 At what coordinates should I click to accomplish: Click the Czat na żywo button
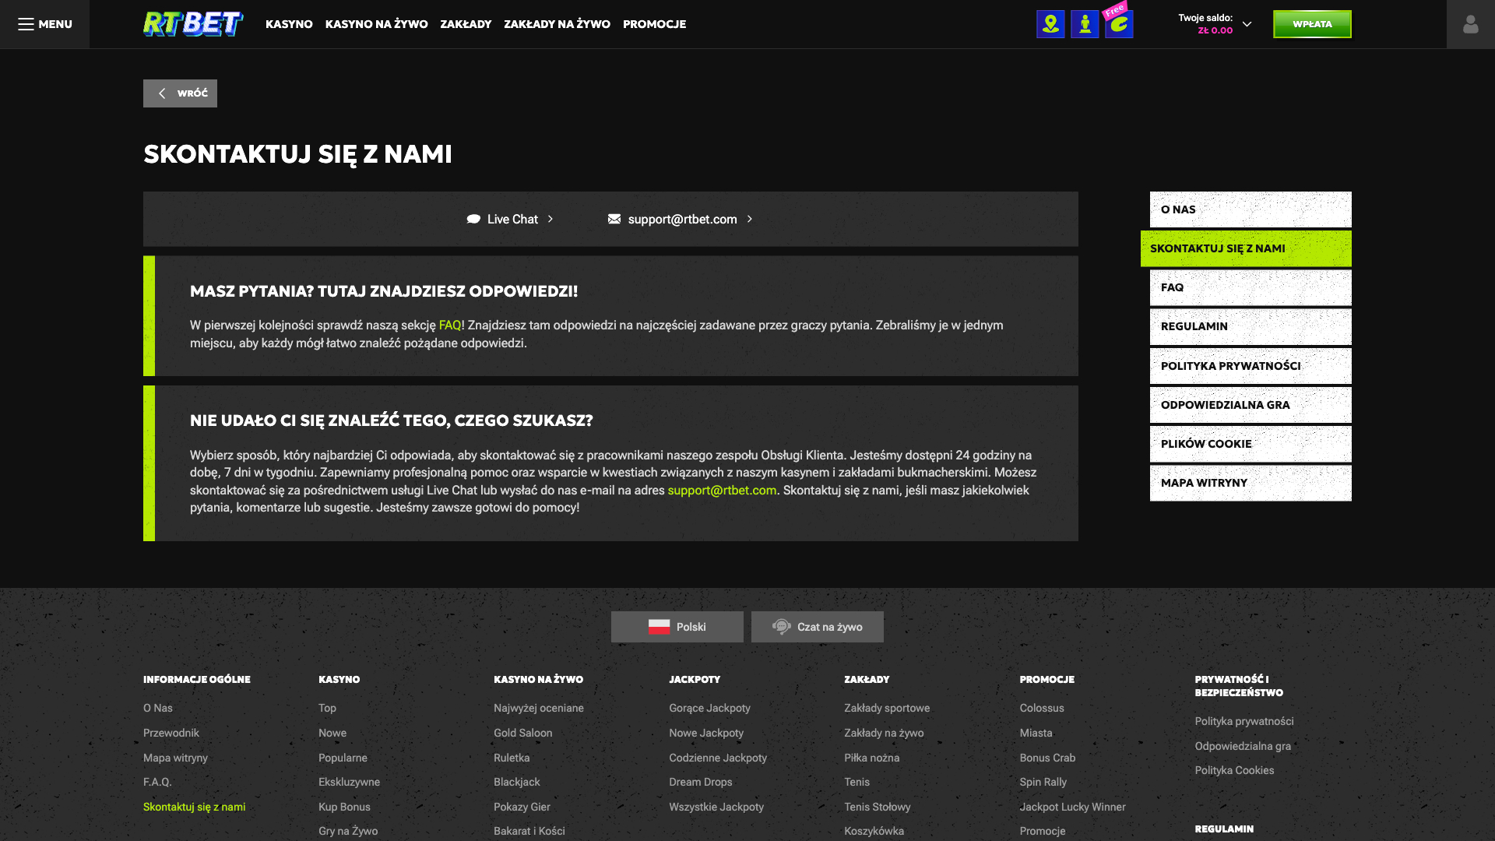coord(818,627)
